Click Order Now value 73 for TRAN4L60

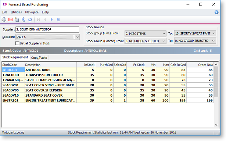(200, 80)
